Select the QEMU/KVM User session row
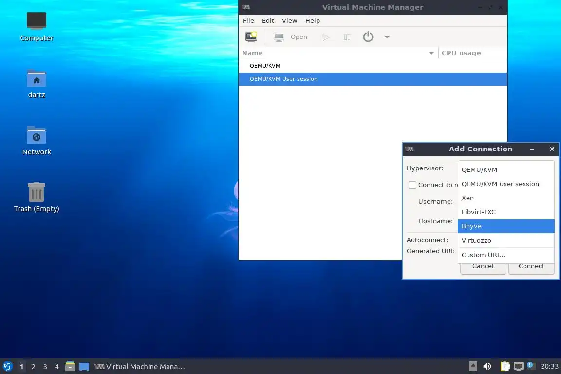561x374 pixels. (x=373, y=79)
